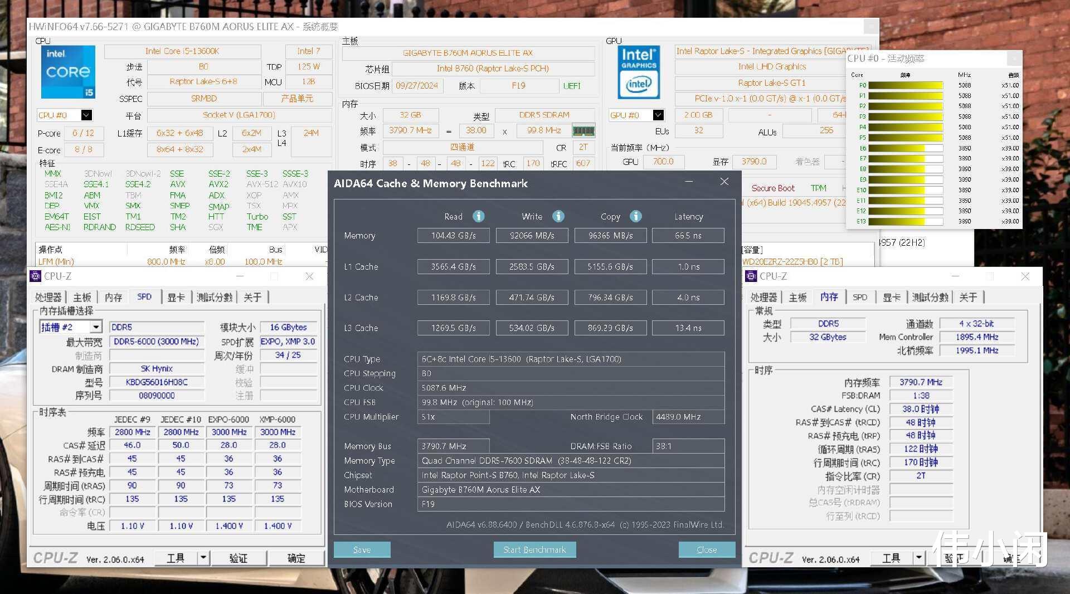Switch to 主板 tab in right CPU-Z window
1070x594 pixels.
pyautogui.click(x=798, y=297)
